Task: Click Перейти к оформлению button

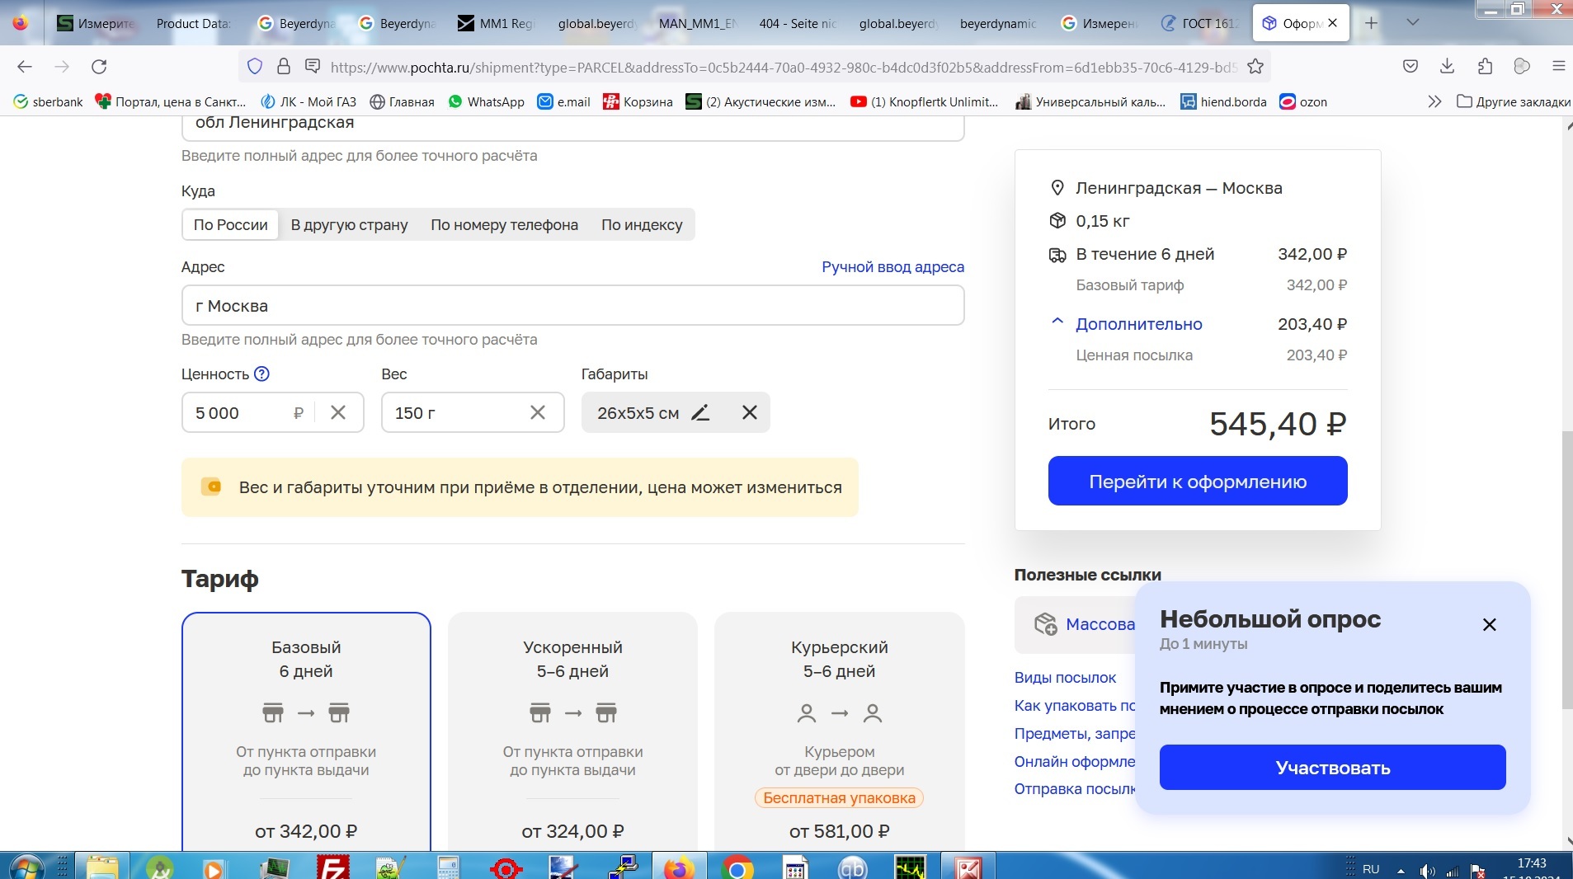Action: [x=1197, y=481]
